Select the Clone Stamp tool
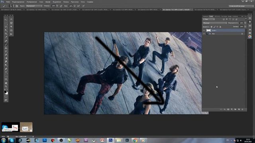Image resolution: width=255 pixels, height=143 pixels. (6, 48)
